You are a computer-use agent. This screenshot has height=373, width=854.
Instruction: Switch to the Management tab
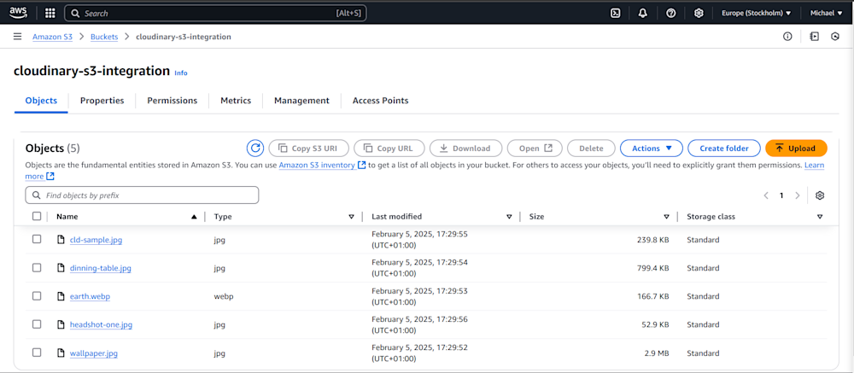(301, 101)
